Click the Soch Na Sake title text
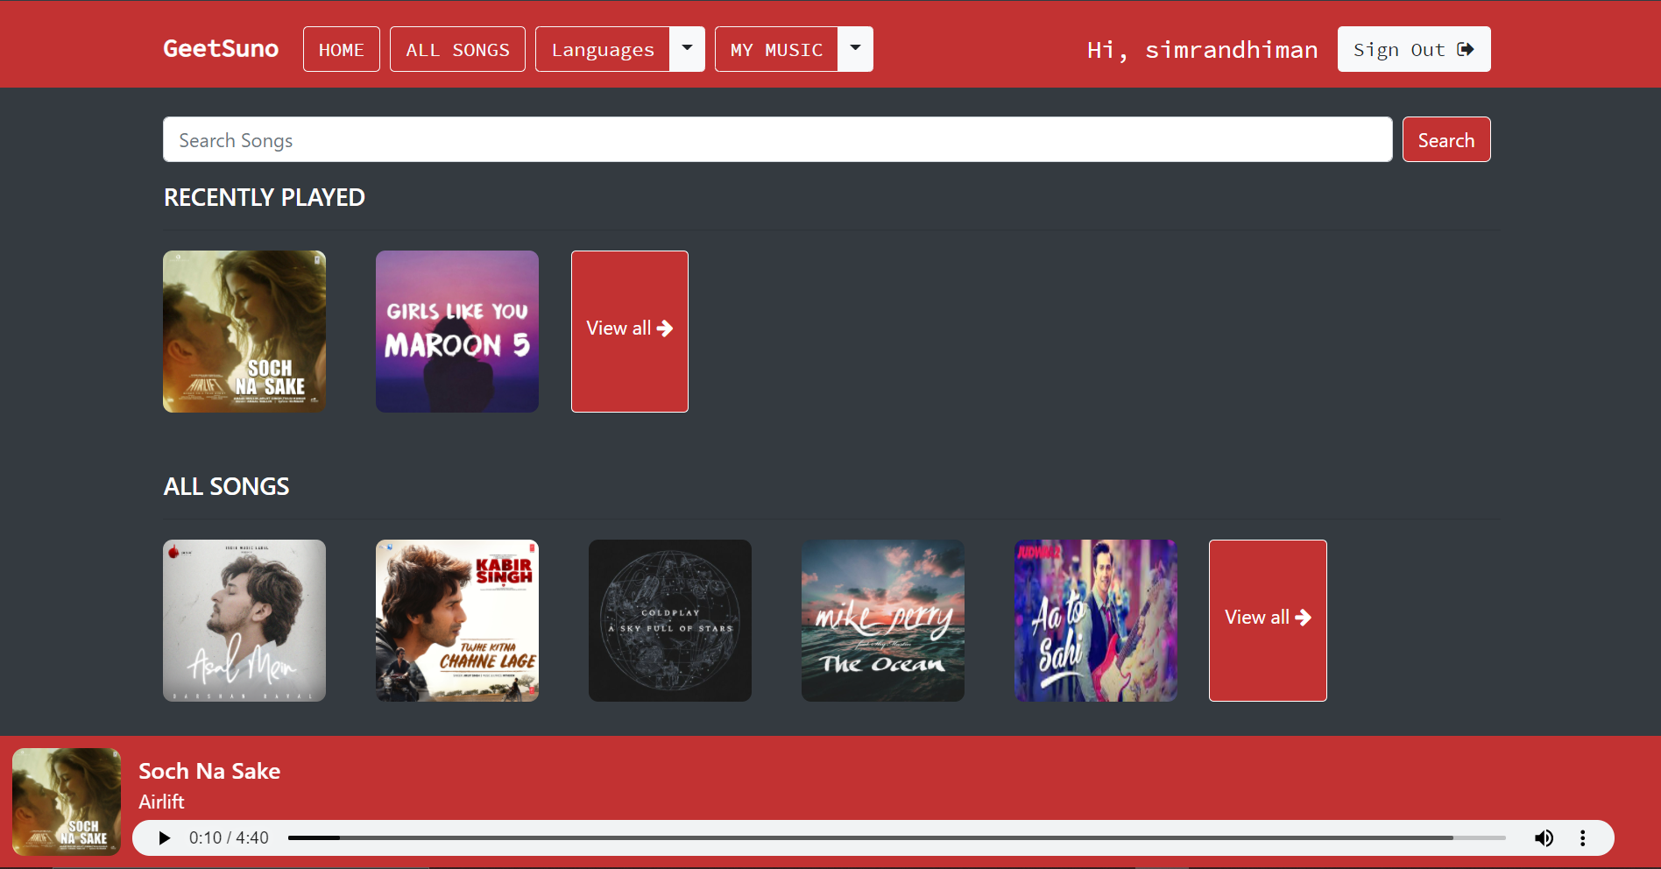Image resolution: width=1661 pixels, height=869 pixels. 209,771
